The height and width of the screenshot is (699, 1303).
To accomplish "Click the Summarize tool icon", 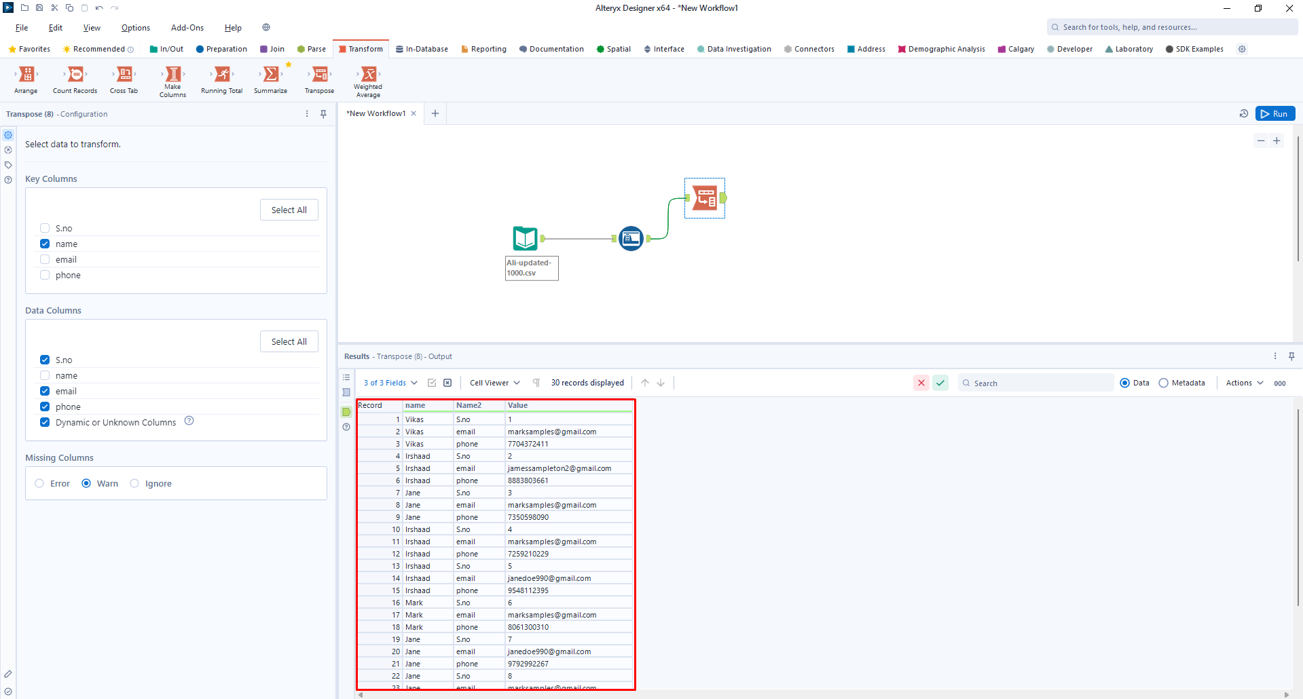I will coord(270,75).
